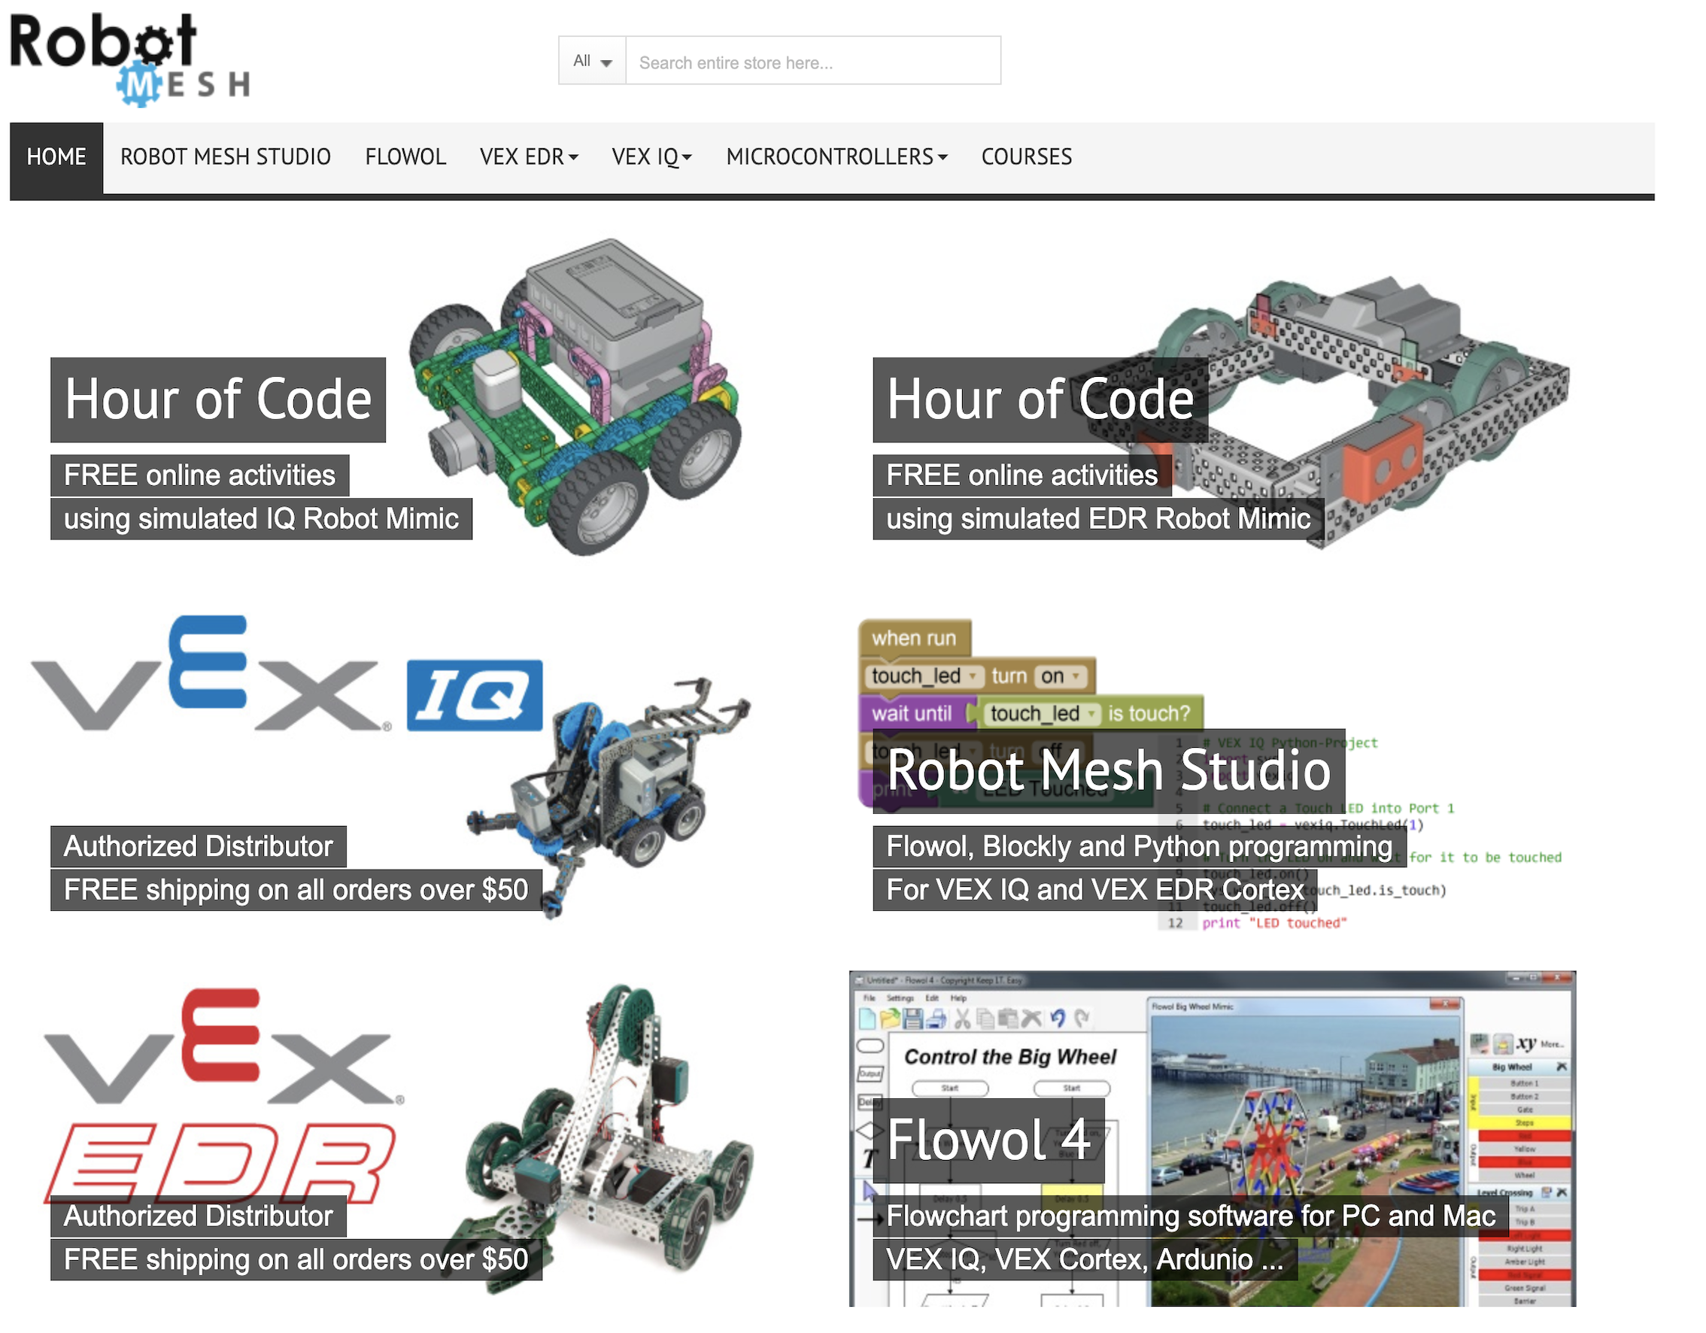Viewport: 1706px width, 1333px height.
Task: Select the HOME menu tab
Action: (x=56, y=157)
